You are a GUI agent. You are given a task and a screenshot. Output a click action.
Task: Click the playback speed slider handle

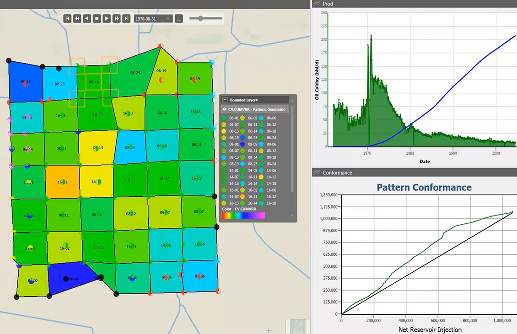click(x=200, y=18)
